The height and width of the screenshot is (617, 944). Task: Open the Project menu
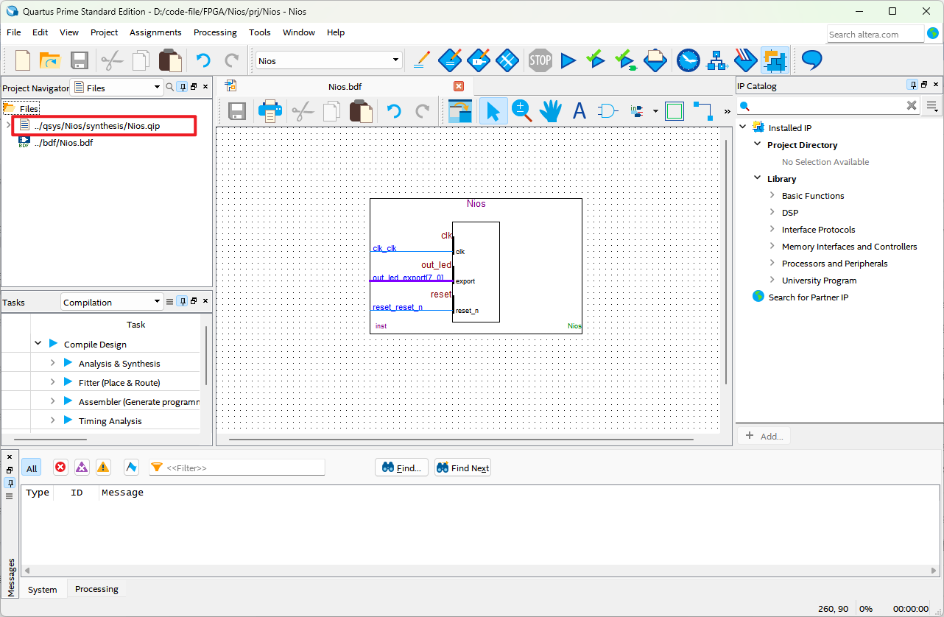(104, 32)
